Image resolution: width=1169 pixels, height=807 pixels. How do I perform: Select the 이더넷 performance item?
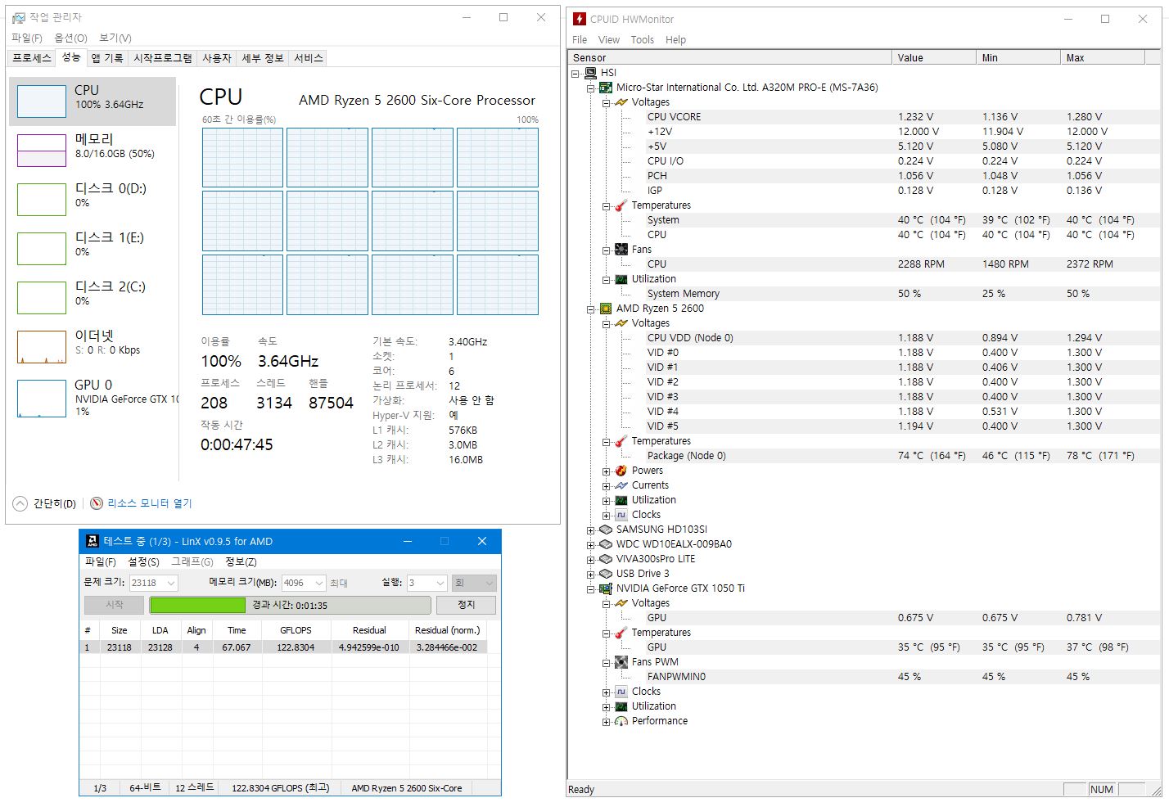coord(93,346)
